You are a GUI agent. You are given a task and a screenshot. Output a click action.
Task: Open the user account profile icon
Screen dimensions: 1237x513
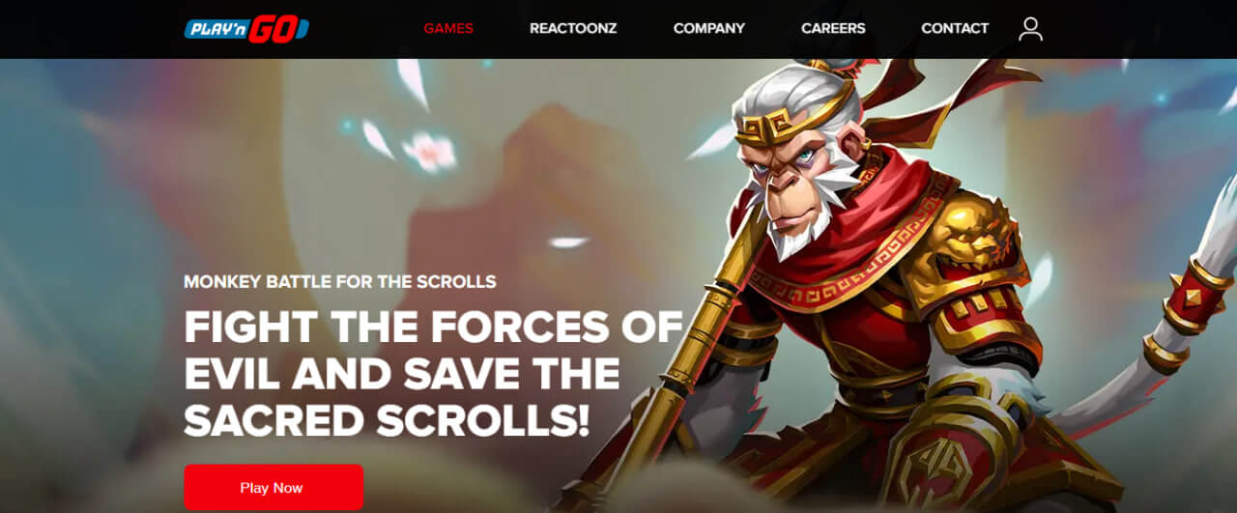point(1031,29)
